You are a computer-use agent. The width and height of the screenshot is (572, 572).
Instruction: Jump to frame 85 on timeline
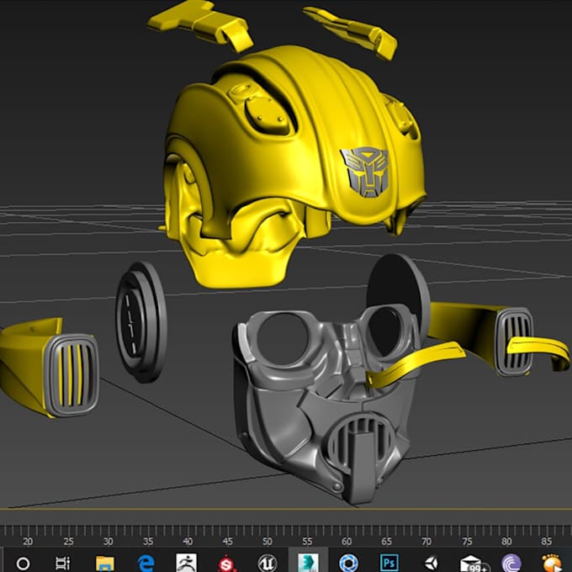547,542
